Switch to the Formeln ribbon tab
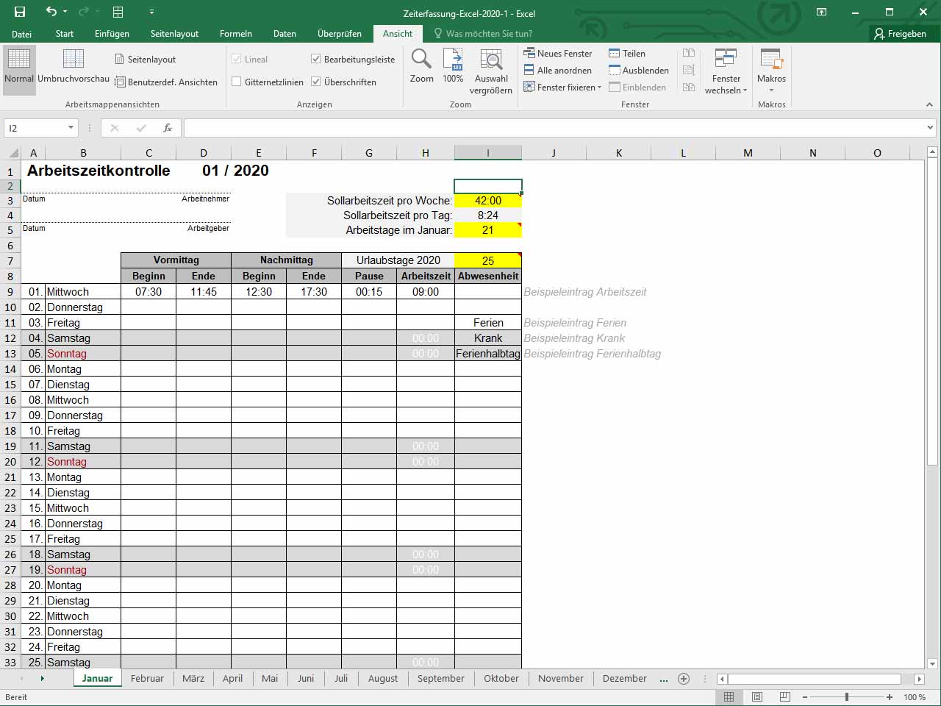The width and height of the screenshot is (941, 706). tap(235, 34)
